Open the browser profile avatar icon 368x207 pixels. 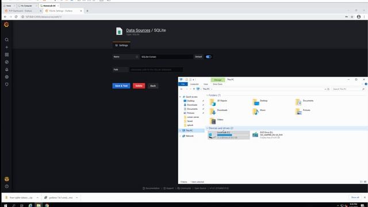pos(359,17)
